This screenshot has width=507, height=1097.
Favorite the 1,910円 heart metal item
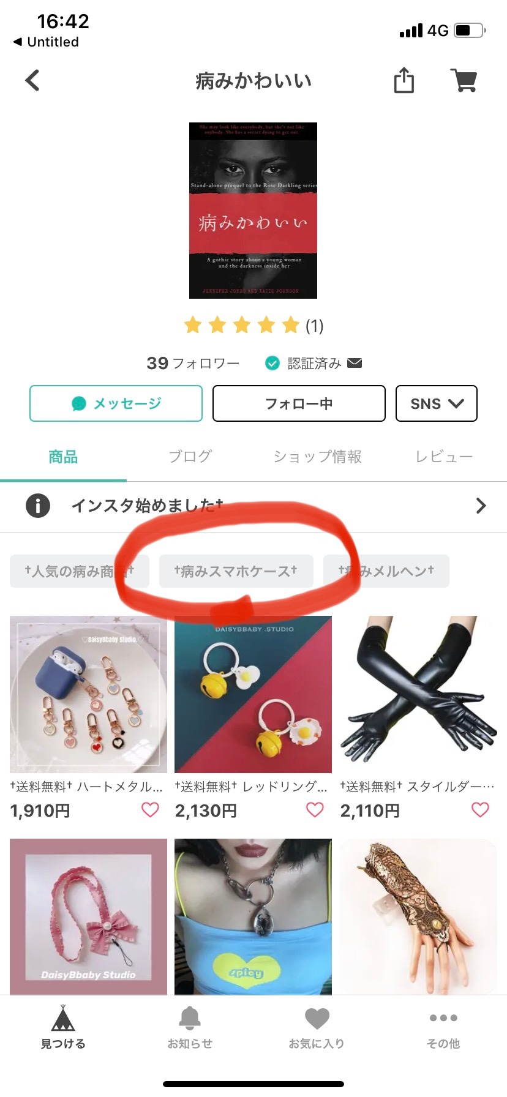(150, 810)
